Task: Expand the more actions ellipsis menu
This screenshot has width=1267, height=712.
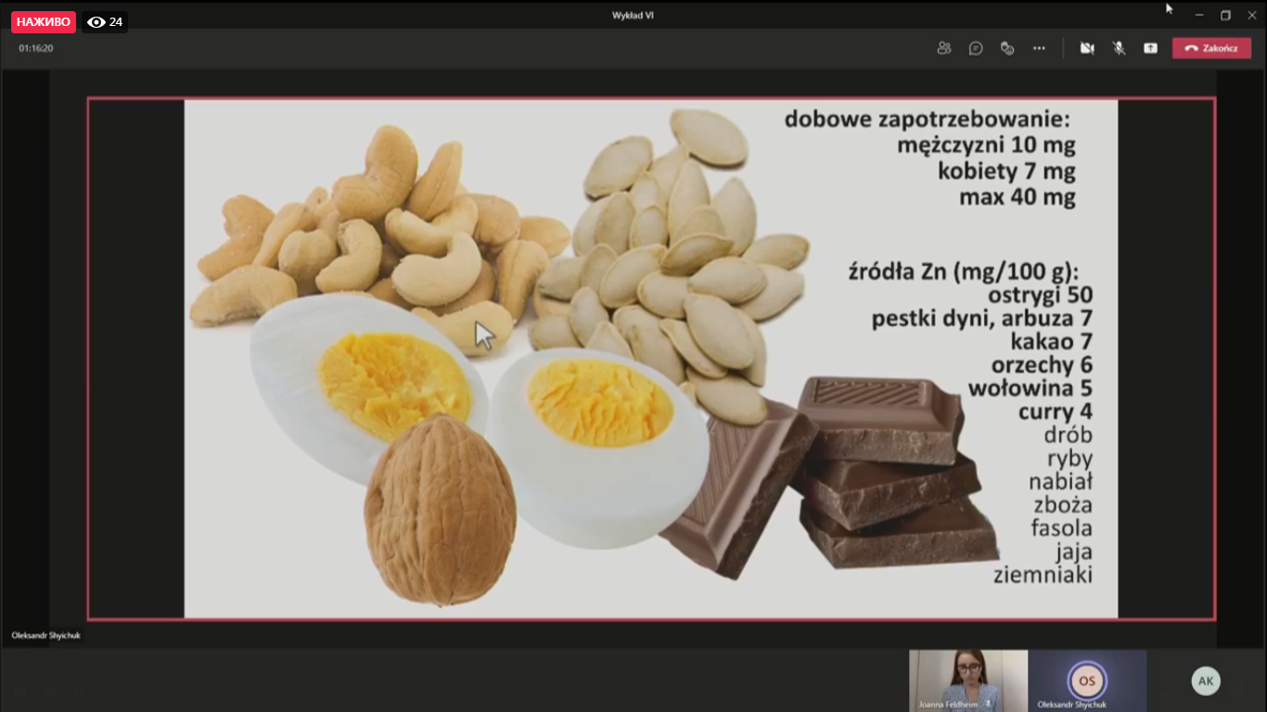Action: (x=1039, y=48)
